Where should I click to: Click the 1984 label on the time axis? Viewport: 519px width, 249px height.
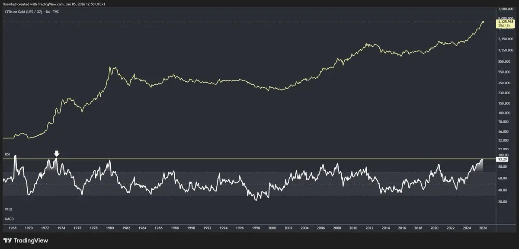click(142, 227)
